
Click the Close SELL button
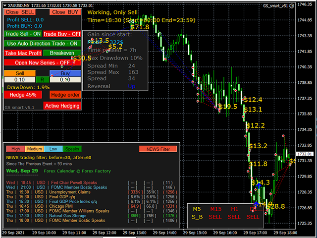[20, 12]
